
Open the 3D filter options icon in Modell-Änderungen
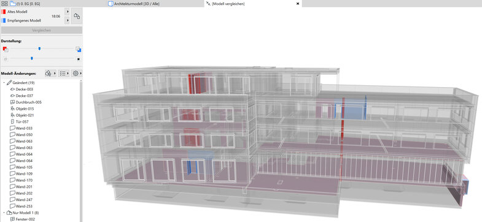click(49, 74)
